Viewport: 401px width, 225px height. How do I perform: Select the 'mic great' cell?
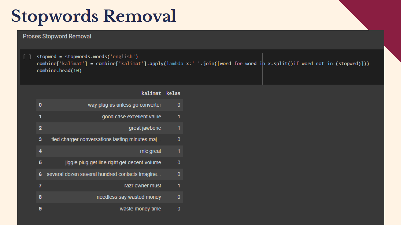pos(150,151)
